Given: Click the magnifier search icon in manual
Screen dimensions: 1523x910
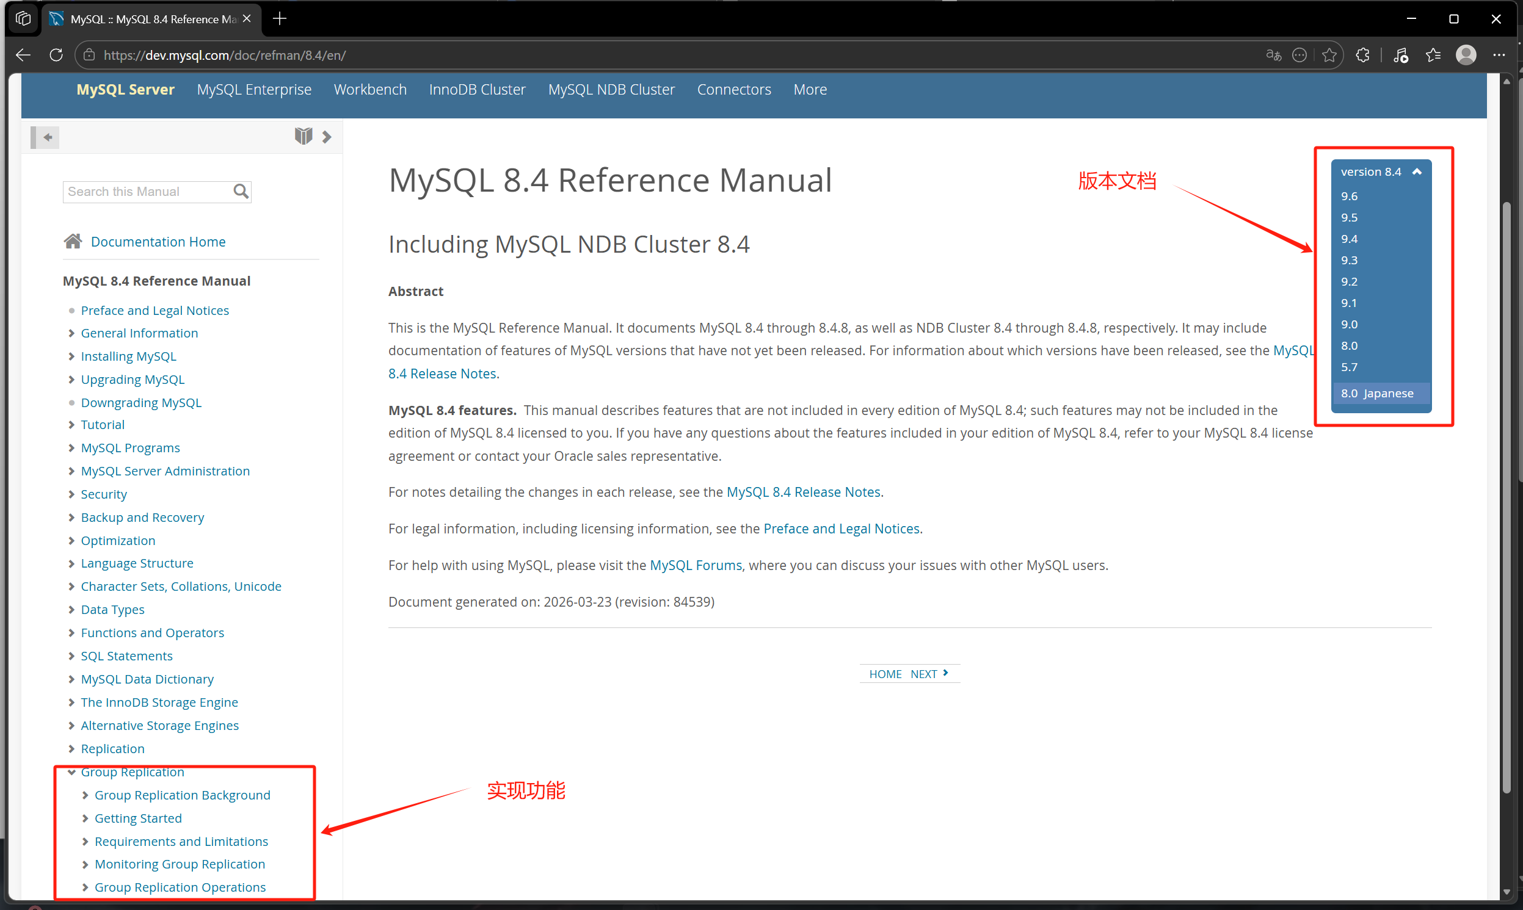Looking at the screenshot, I should (x=241, y=192).
